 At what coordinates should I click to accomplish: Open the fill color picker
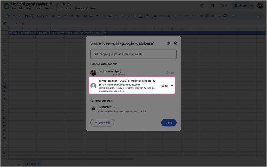tap(148, 16)
